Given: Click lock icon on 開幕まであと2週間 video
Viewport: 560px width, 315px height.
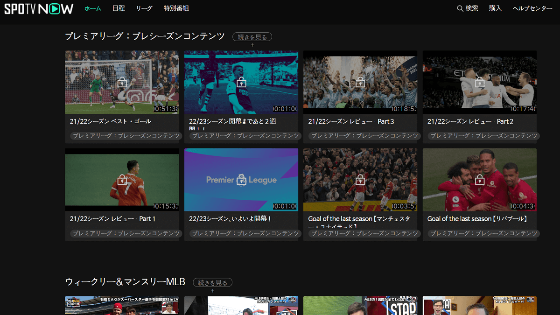Looking at the screenshot, I should pyautogui.click(x=241, y=83).
